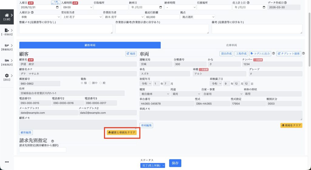The width and height of the screenshot is (311, 170).
Task: Open the 受付担当者 上村 花子 dropdown
Action: coord(81,17)
